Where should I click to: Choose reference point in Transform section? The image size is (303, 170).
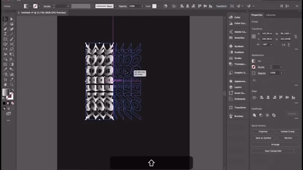pos(254,36)
